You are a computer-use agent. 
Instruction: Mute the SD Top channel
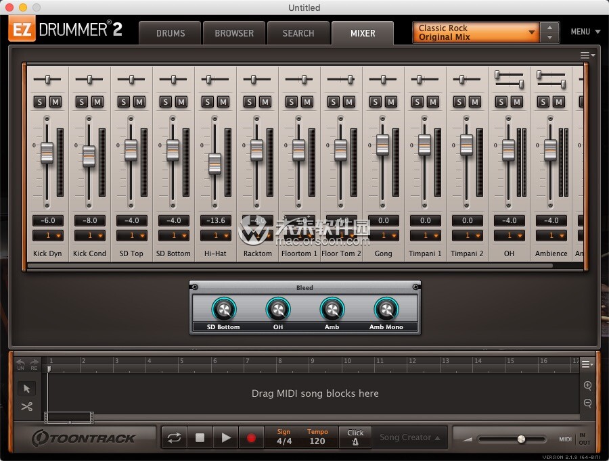pos(139,102)
